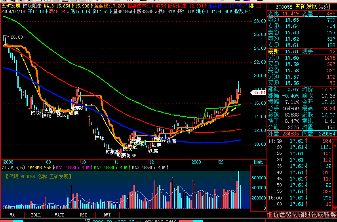Open the 价 price tab
Viewport: 337px width, 222px height.
pyautogui.click(x=276, y=214)
